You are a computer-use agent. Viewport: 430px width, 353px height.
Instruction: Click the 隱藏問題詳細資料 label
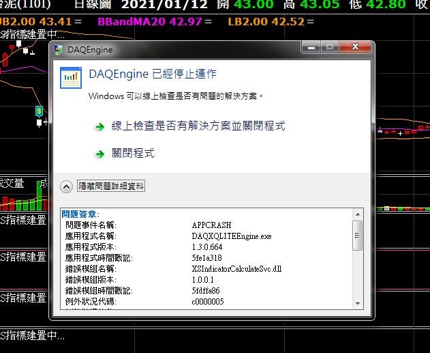111,186
